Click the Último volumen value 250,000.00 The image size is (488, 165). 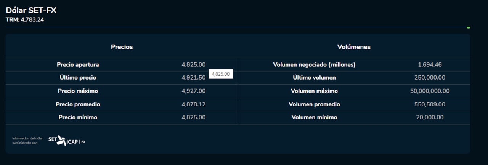coord(430,78)
